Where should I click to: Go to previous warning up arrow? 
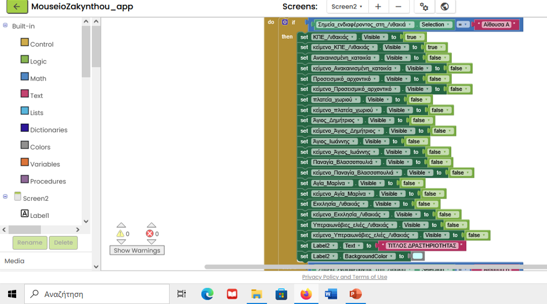121,225
